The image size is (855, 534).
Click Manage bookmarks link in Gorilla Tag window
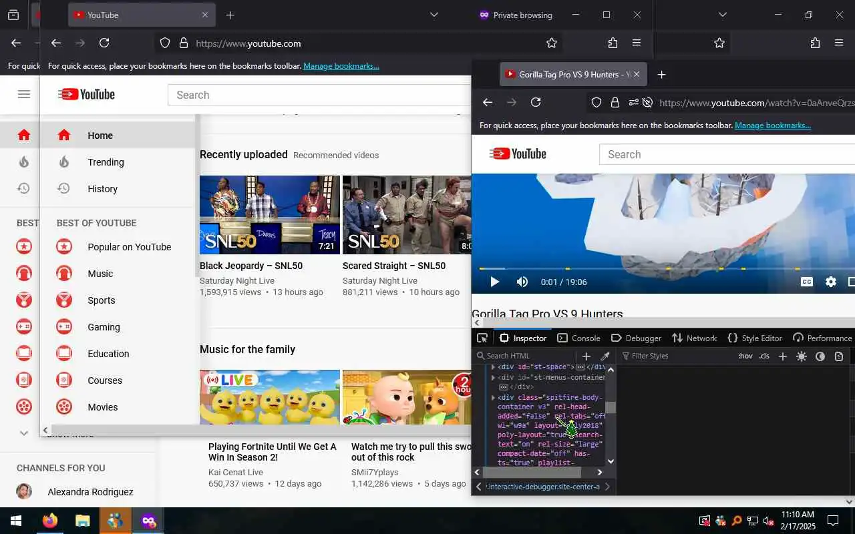point(773,125)
